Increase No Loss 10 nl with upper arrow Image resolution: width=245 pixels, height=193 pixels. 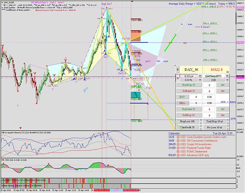227,126
